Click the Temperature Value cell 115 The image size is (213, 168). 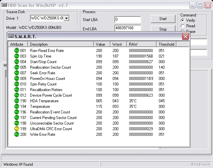pyautogui.click(x=99, y=106)
